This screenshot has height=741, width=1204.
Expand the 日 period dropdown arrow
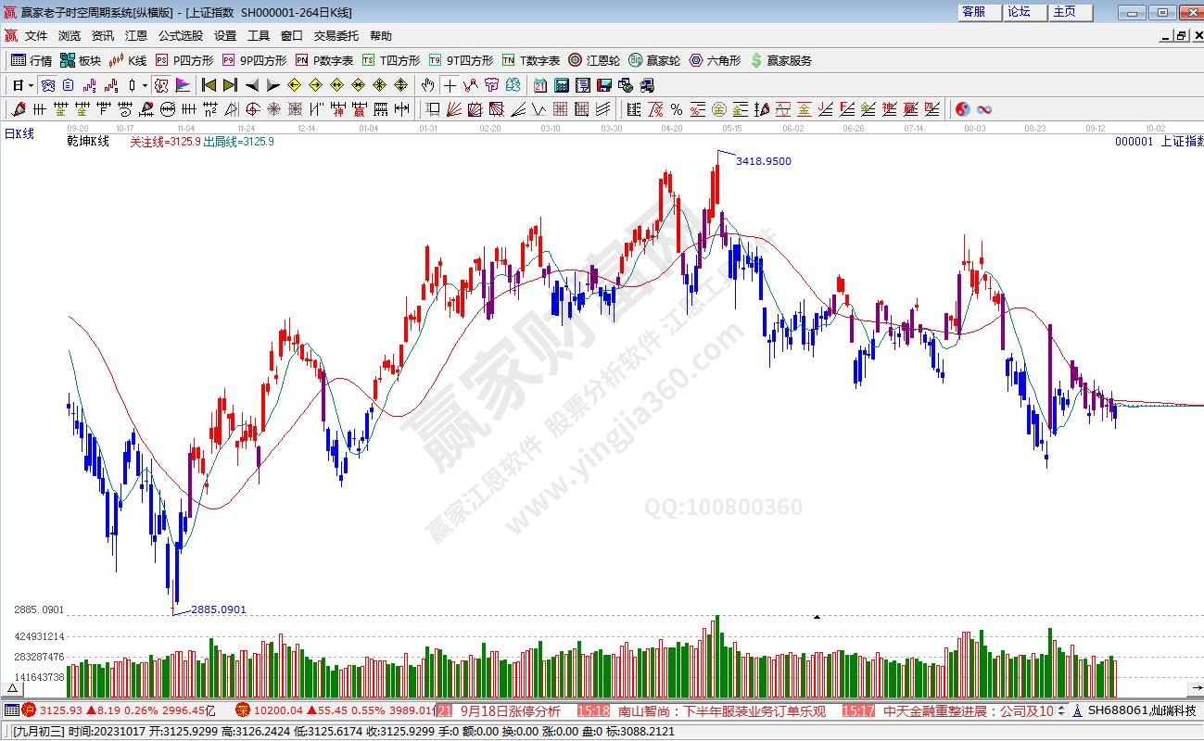coord(31,85)
